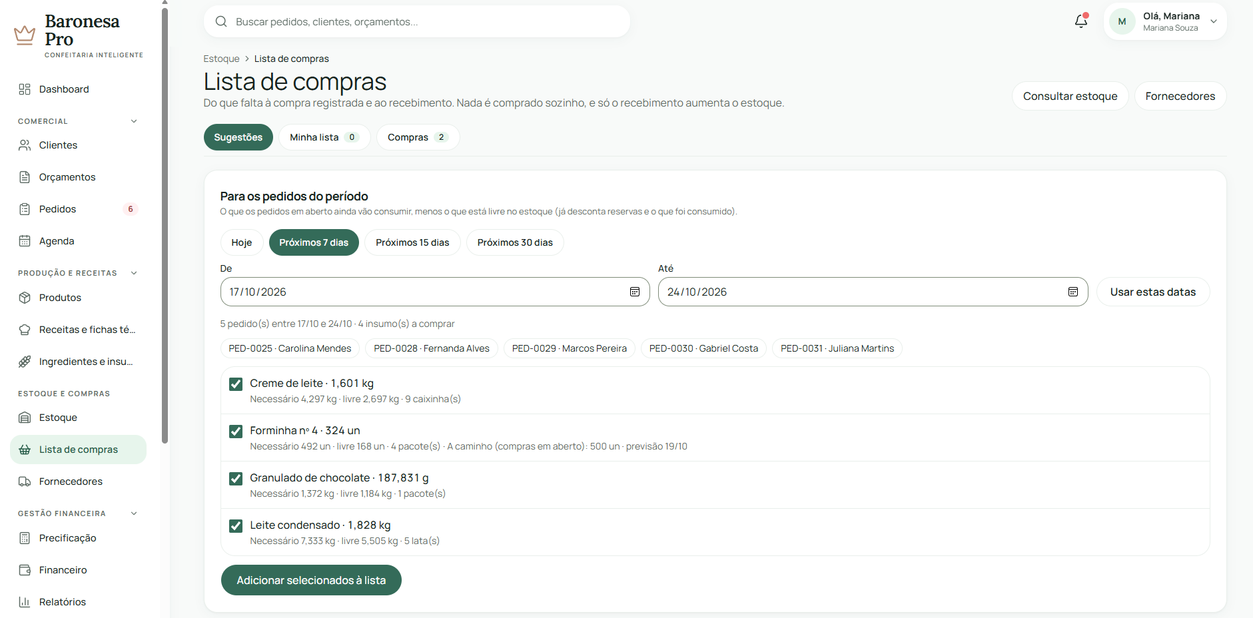1253x618 pixels.
Task: Click the sidebar vertical scrollbar
Action: 165,225
